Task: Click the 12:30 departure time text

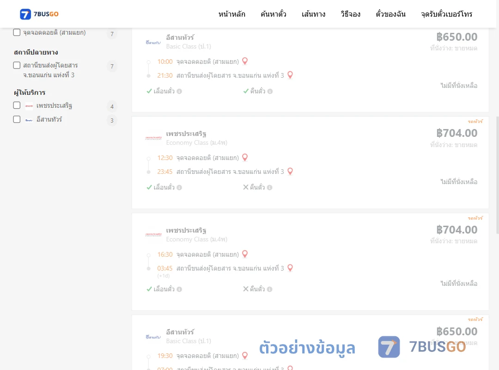Action: (x=165, y=158)
